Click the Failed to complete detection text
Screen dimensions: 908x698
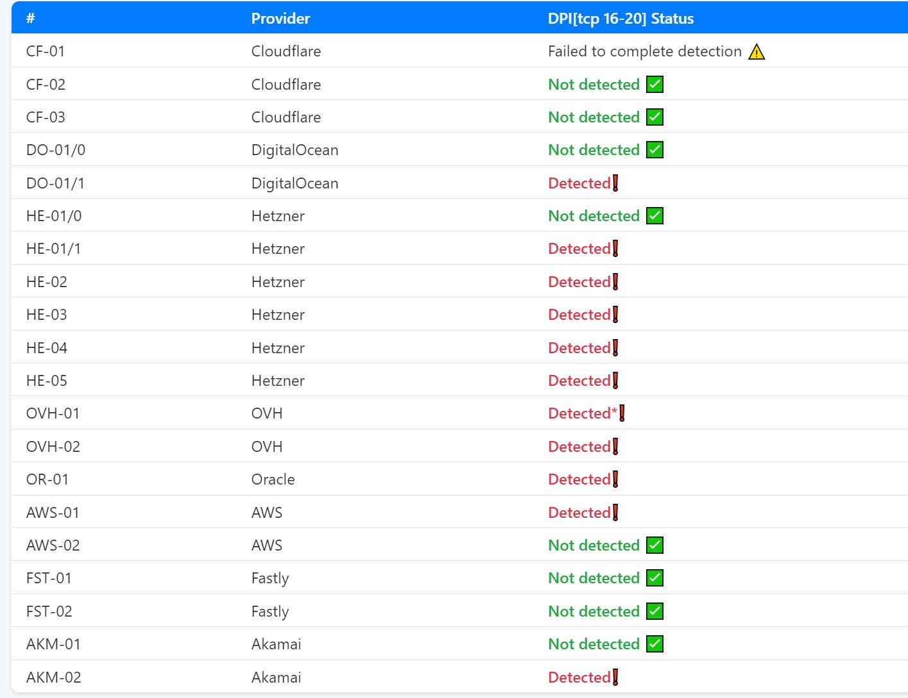(x=644, y=51)
